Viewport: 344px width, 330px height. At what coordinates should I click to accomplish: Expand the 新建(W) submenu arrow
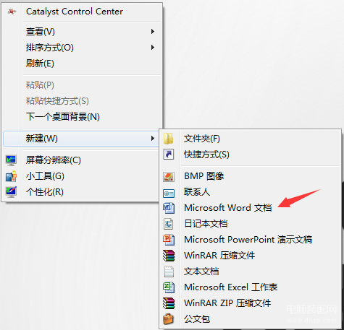[153, 139]
